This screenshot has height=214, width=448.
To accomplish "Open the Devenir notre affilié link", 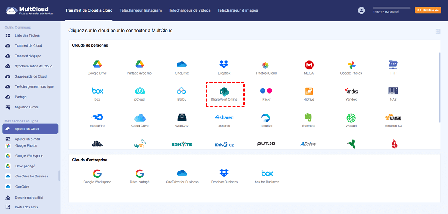I will (29, 198).
